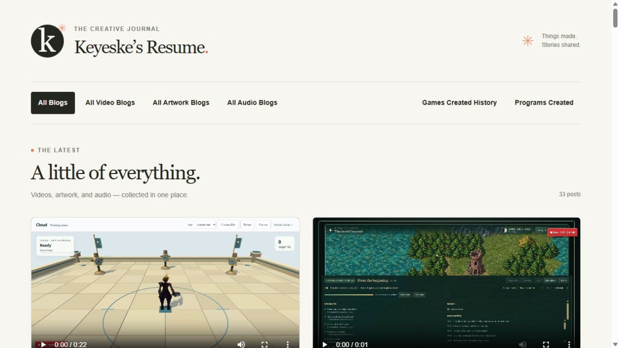Viewport: 619px width, 348px height.
Task: Open Programs Created page
Action: pos(544,103)
